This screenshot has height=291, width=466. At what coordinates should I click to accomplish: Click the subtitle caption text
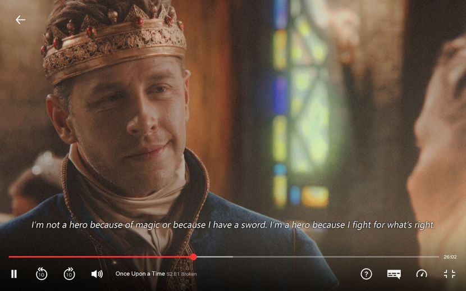pos(233,225)
